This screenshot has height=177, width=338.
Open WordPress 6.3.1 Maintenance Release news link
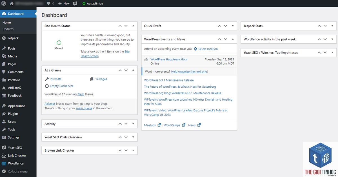pyautogui.click(x=169, y=80)
